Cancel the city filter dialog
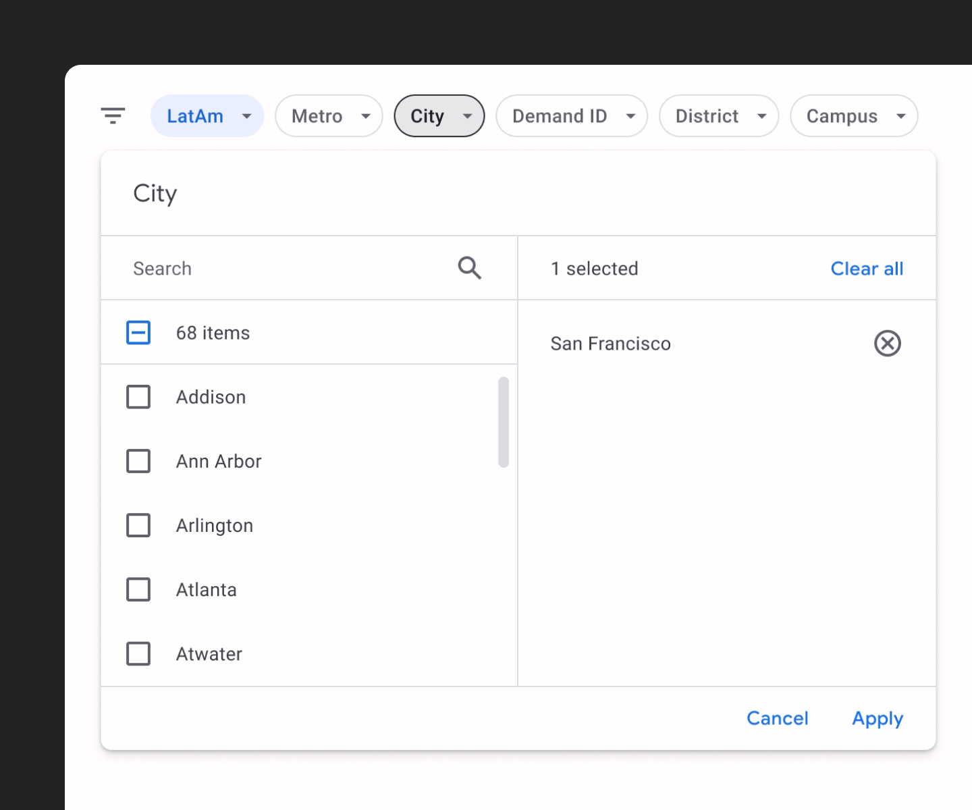The image size is (972, 810). click(777, 718)
